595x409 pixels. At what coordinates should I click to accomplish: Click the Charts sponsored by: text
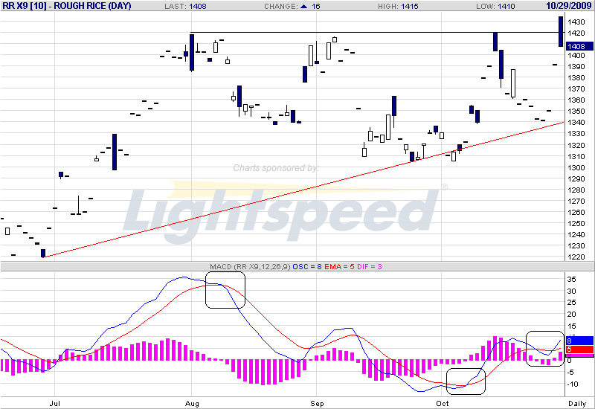[276, 168]
